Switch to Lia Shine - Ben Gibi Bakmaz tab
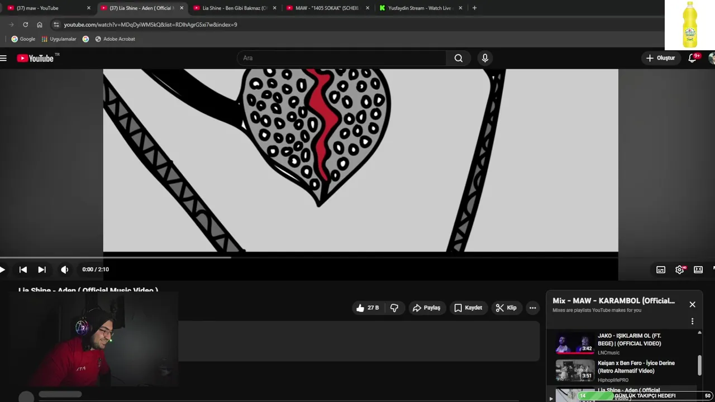The height and width of the screenshot is (402, 715). tap(235, 8)
